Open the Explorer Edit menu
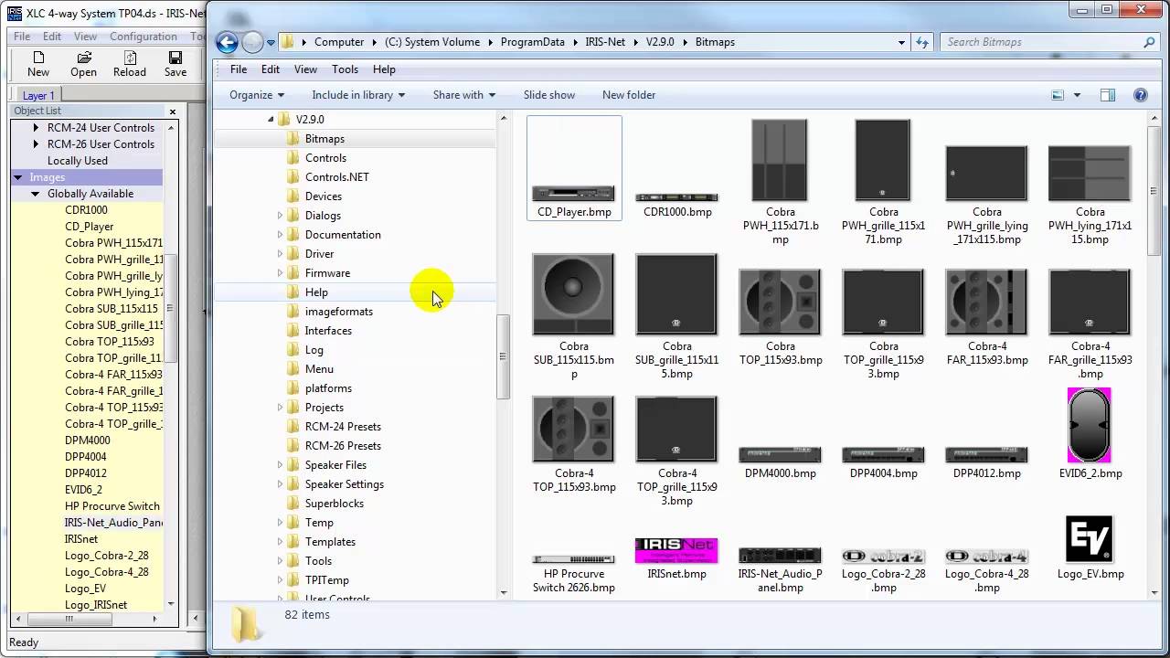Viewport: 1170px width, 658px height. tap(271, 69)
